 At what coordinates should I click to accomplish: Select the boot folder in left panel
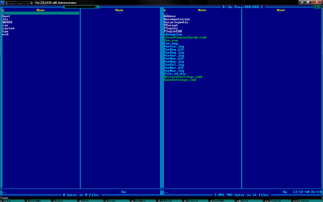tap(6, 16)
